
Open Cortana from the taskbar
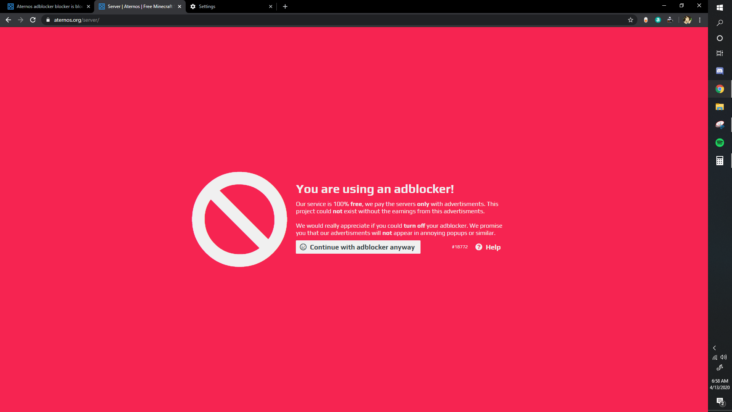click(x=720, y=38)
